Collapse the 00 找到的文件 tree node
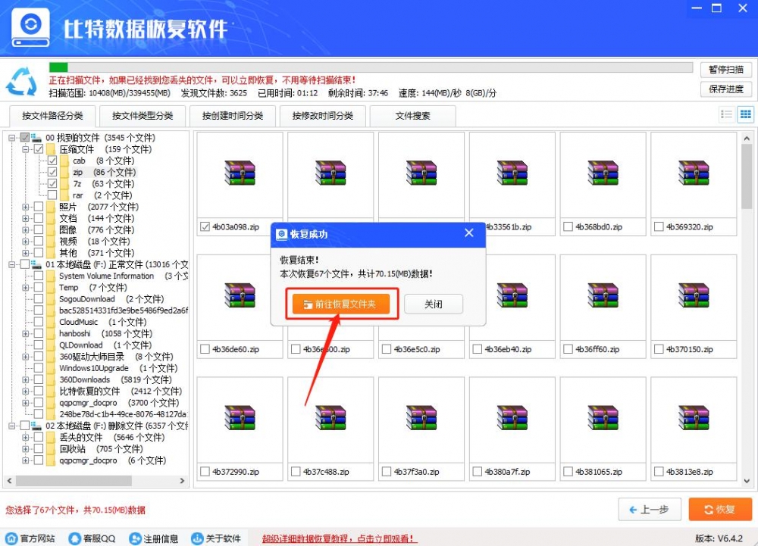The image size is (758, 546). point(11,138)
